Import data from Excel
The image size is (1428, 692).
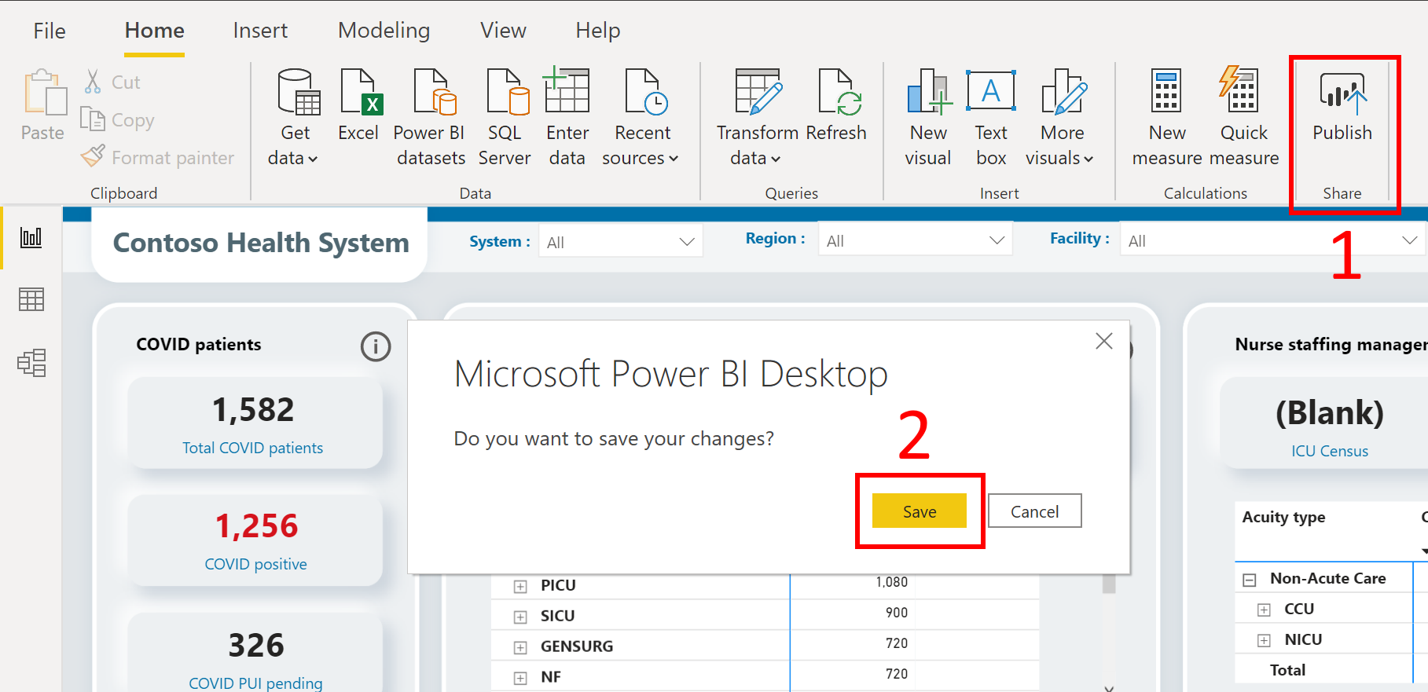359,105
